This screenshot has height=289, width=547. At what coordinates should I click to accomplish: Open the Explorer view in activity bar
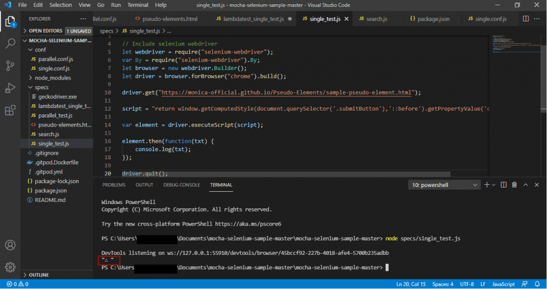(10, 22)
